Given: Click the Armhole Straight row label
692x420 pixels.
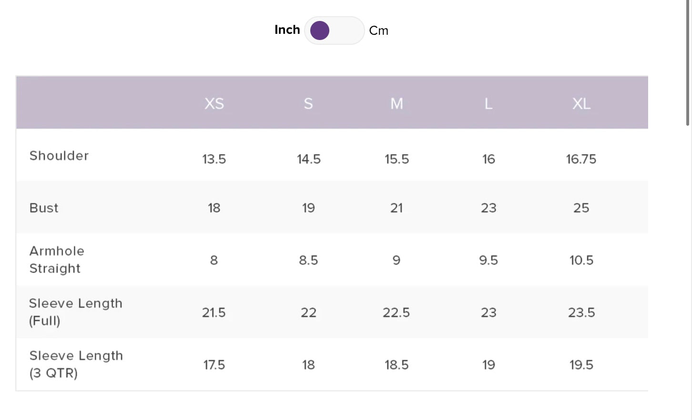Looking at the screenshot, I should pos(57,260).
